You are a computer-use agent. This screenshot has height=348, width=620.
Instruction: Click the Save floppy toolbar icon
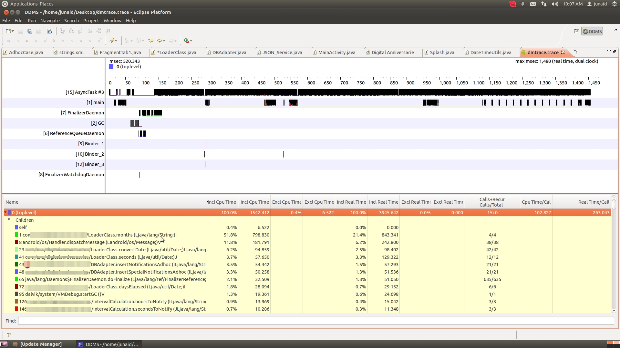(x=20, y=31)
